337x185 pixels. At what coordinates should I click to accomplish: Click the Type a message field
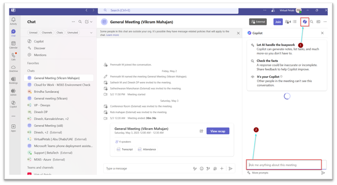148,169
